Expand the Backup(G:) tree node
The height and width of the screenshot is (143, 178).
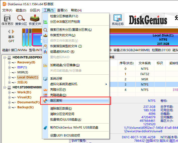[x=10, y=107]
